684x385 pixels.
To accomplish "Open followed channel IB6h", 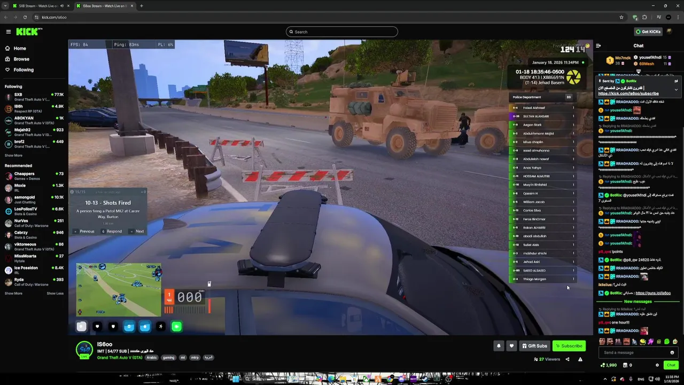I will [34, 109].
